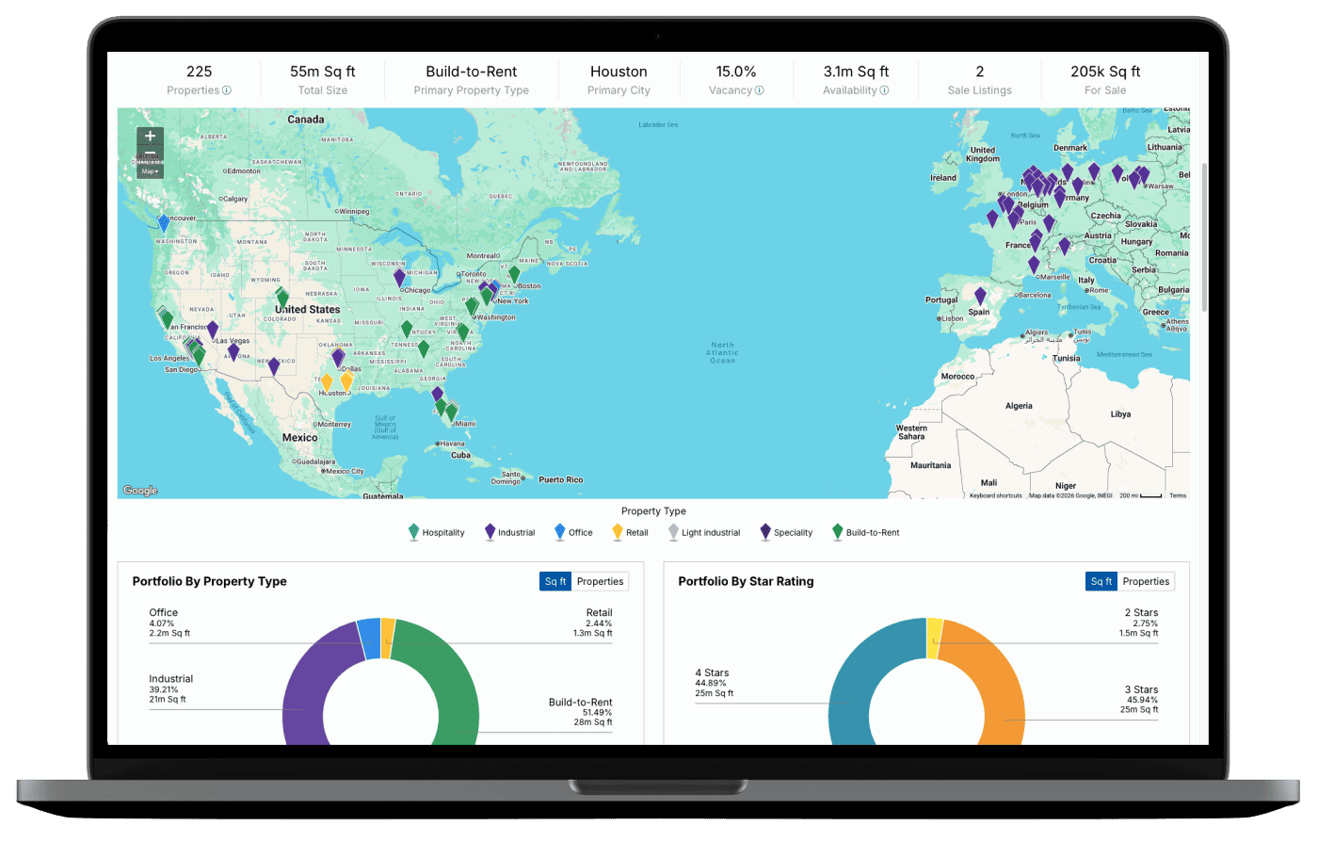Click the info icon beside Vacancy
The height and width of the screenshot is (842, 1318).
click(x=760, y=90)
